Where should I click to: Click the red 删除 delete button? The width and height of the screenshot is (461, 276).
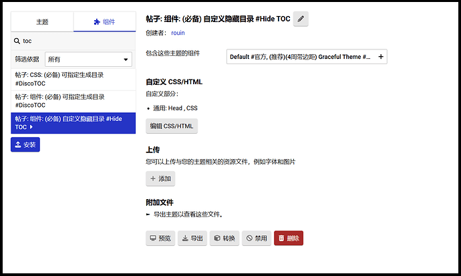click(289, 238)
